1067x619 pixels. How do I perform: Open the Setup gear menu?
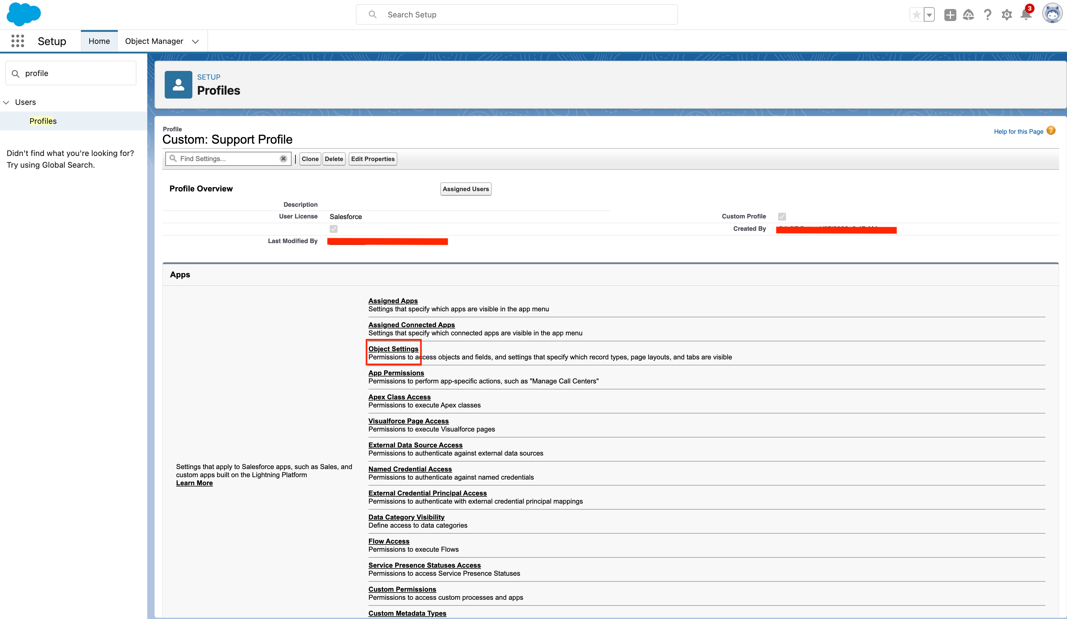tap(1007, 15)
